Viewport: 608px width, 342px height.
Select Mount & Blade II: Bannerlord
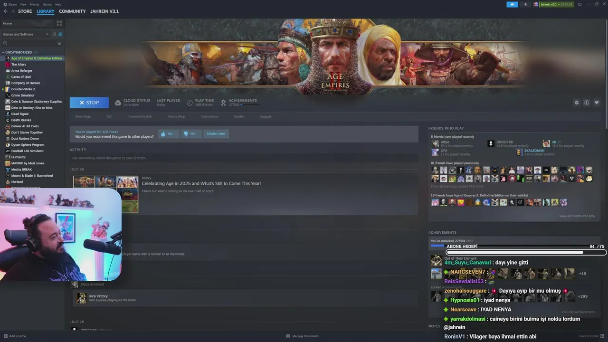pyautogui.click(x=32, y=176)
